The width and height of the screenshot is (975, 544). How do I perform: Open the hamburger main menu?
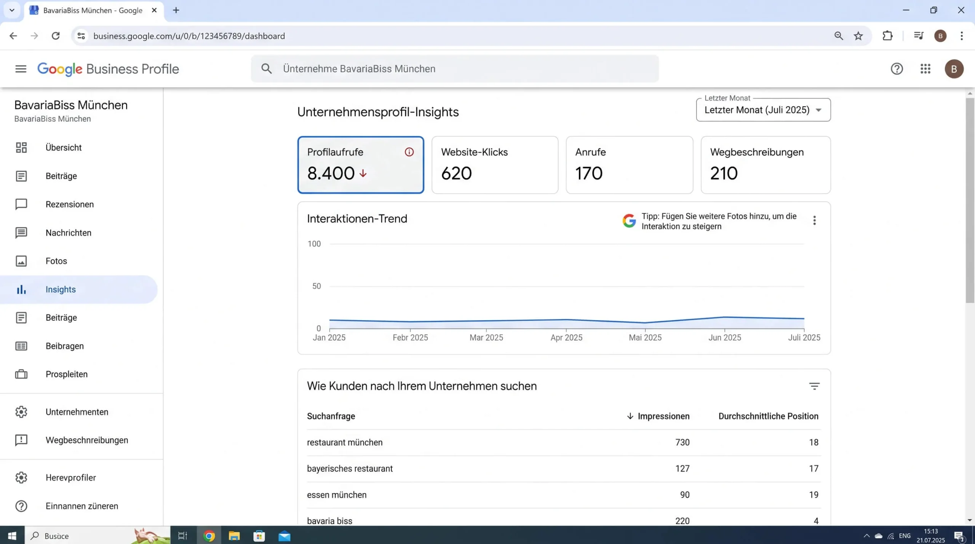(21, 69)
